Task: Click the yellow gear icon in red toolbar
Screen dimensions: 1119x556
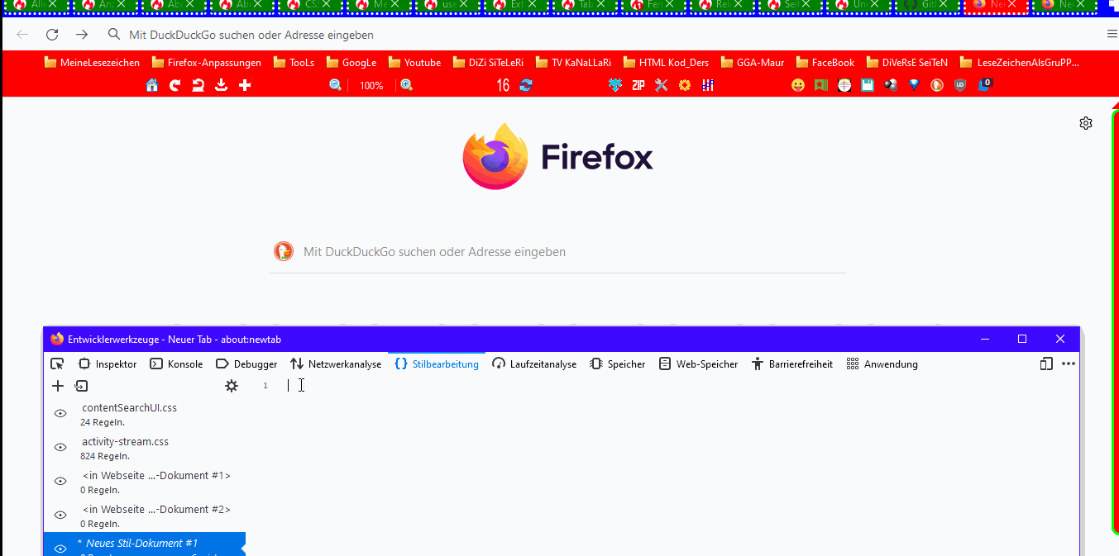Action: point(685,85)
